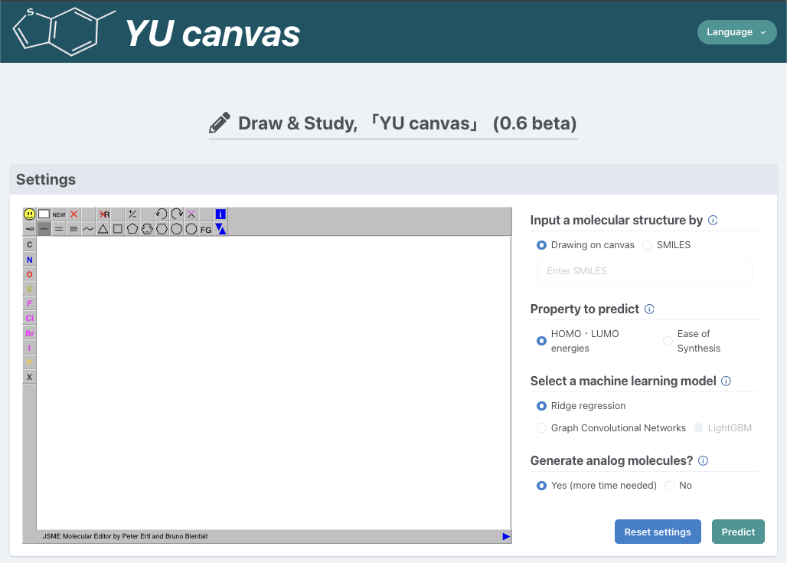Click the blue arrow at editor bottom-right
This screenshot has width=787, height=563.
[506, 536]
